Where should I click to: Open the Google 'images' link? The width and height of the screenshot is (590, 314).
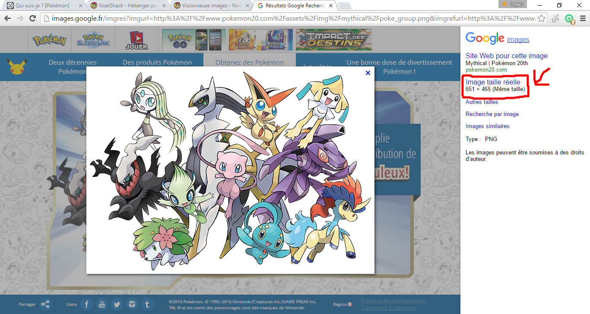click(x=518, y=40)
